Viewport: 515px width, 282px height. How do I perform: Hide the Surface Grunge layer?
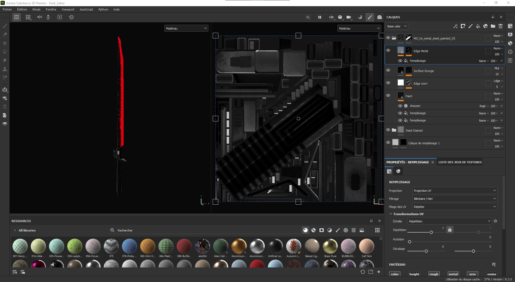(x=388, y=70)
